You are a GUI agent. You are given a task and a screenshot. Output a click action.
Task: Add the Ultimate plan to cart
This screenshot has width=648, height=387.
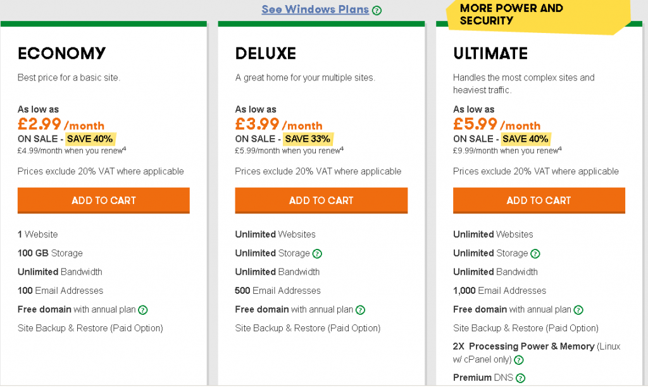tap(539, 201)
